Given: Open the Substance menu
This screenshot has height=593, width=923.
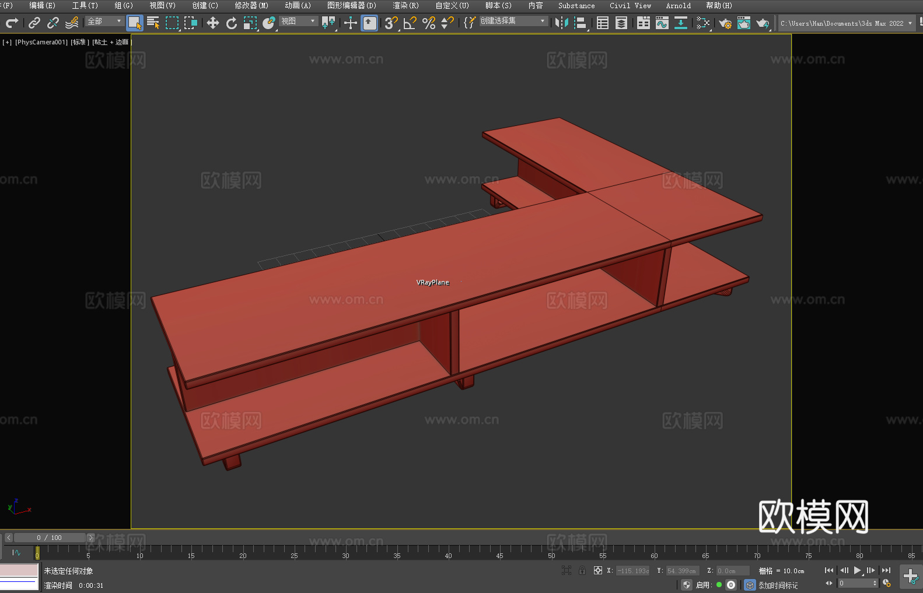Looking at the screenshot, I should [576, 5].
